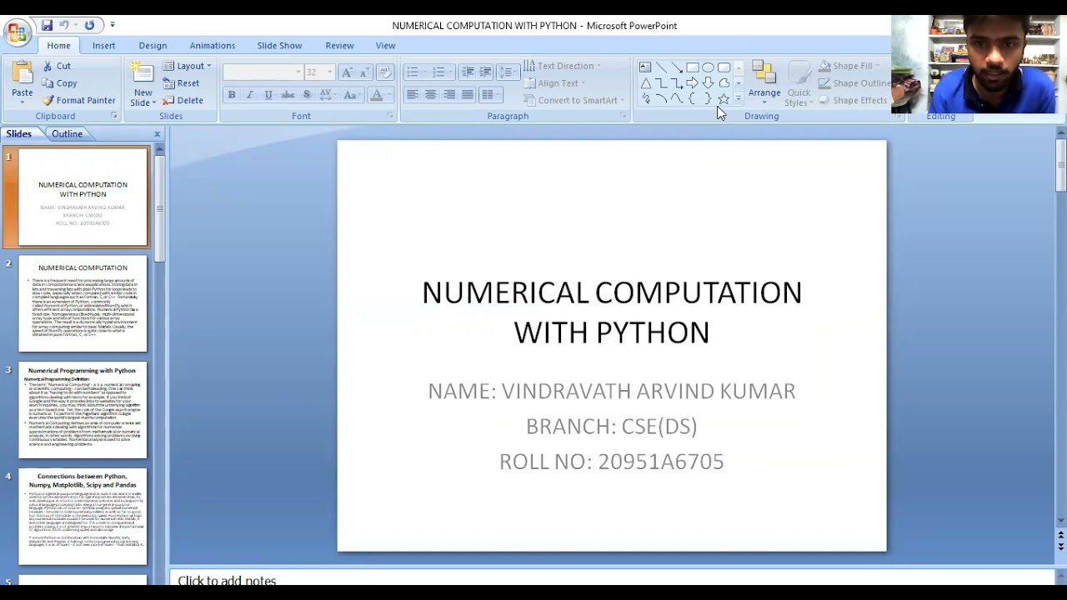
Task: Open Change Case dropdown
Action: (x=353, y=95)
